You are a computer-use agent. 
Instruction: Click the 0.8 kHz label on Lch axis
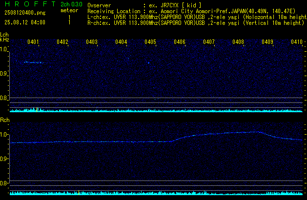[3, 98]
